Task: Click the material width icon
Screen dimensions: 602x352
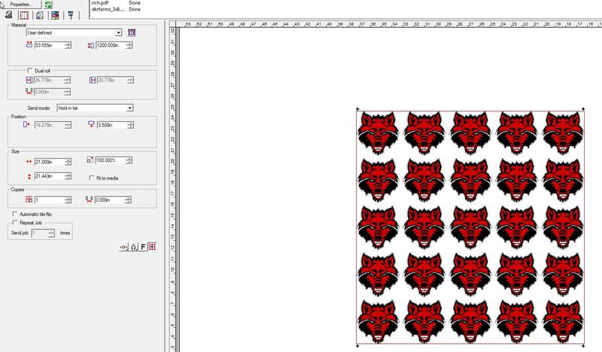Action: 29,45
